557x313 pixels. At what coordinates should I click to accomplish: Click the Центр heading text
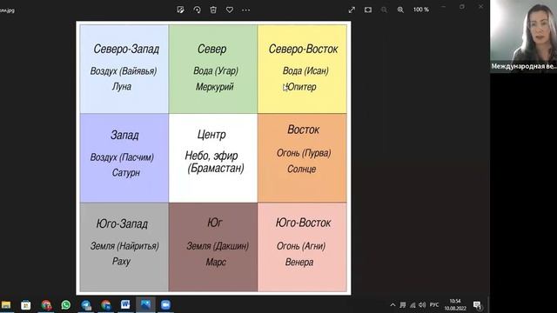tap(211, 135)
